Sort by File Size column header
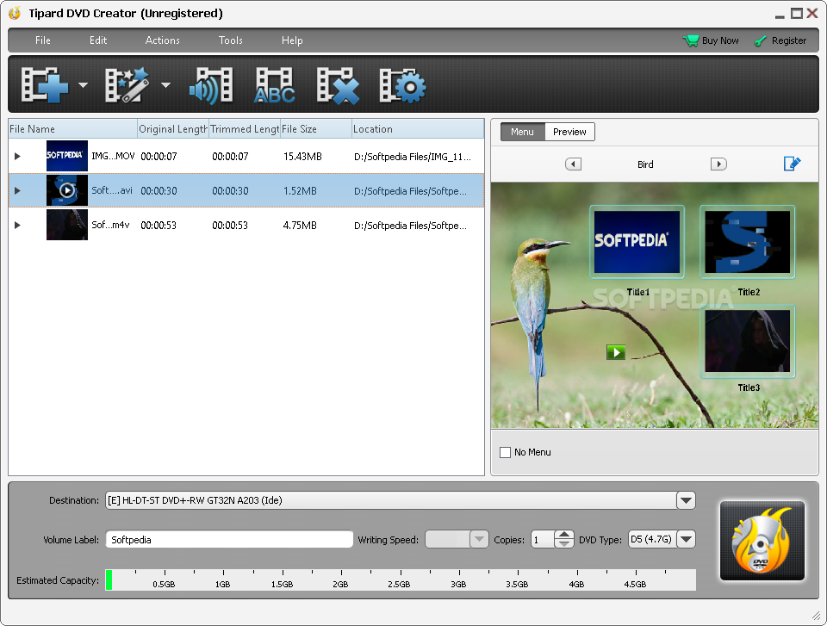Screen dimensions: 827x626 [316, 128]
